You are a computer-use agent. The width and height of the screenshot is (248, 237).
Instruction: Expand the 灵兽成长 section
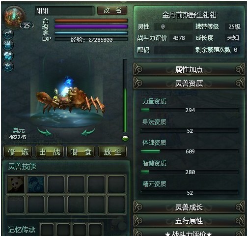click(x=189, y=207)
